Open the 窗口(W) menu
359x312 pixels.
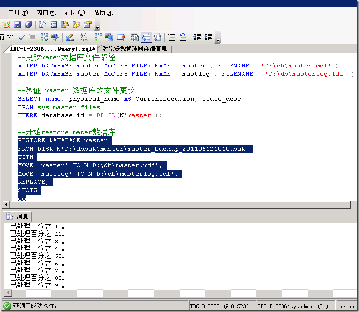click(47, 13)
